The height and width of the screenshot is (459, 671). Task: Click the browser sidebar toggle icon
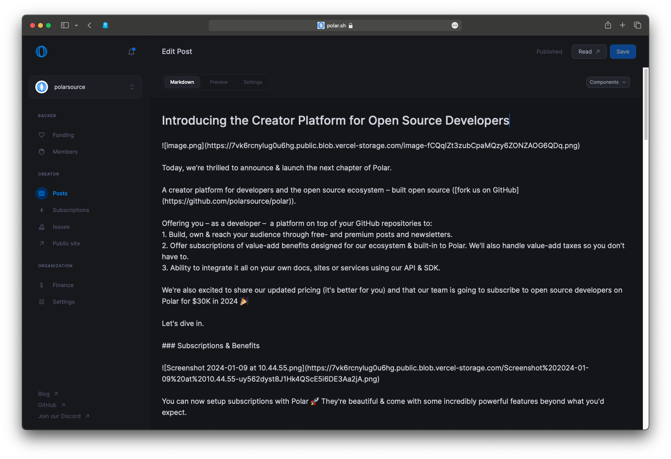(65, 25)
